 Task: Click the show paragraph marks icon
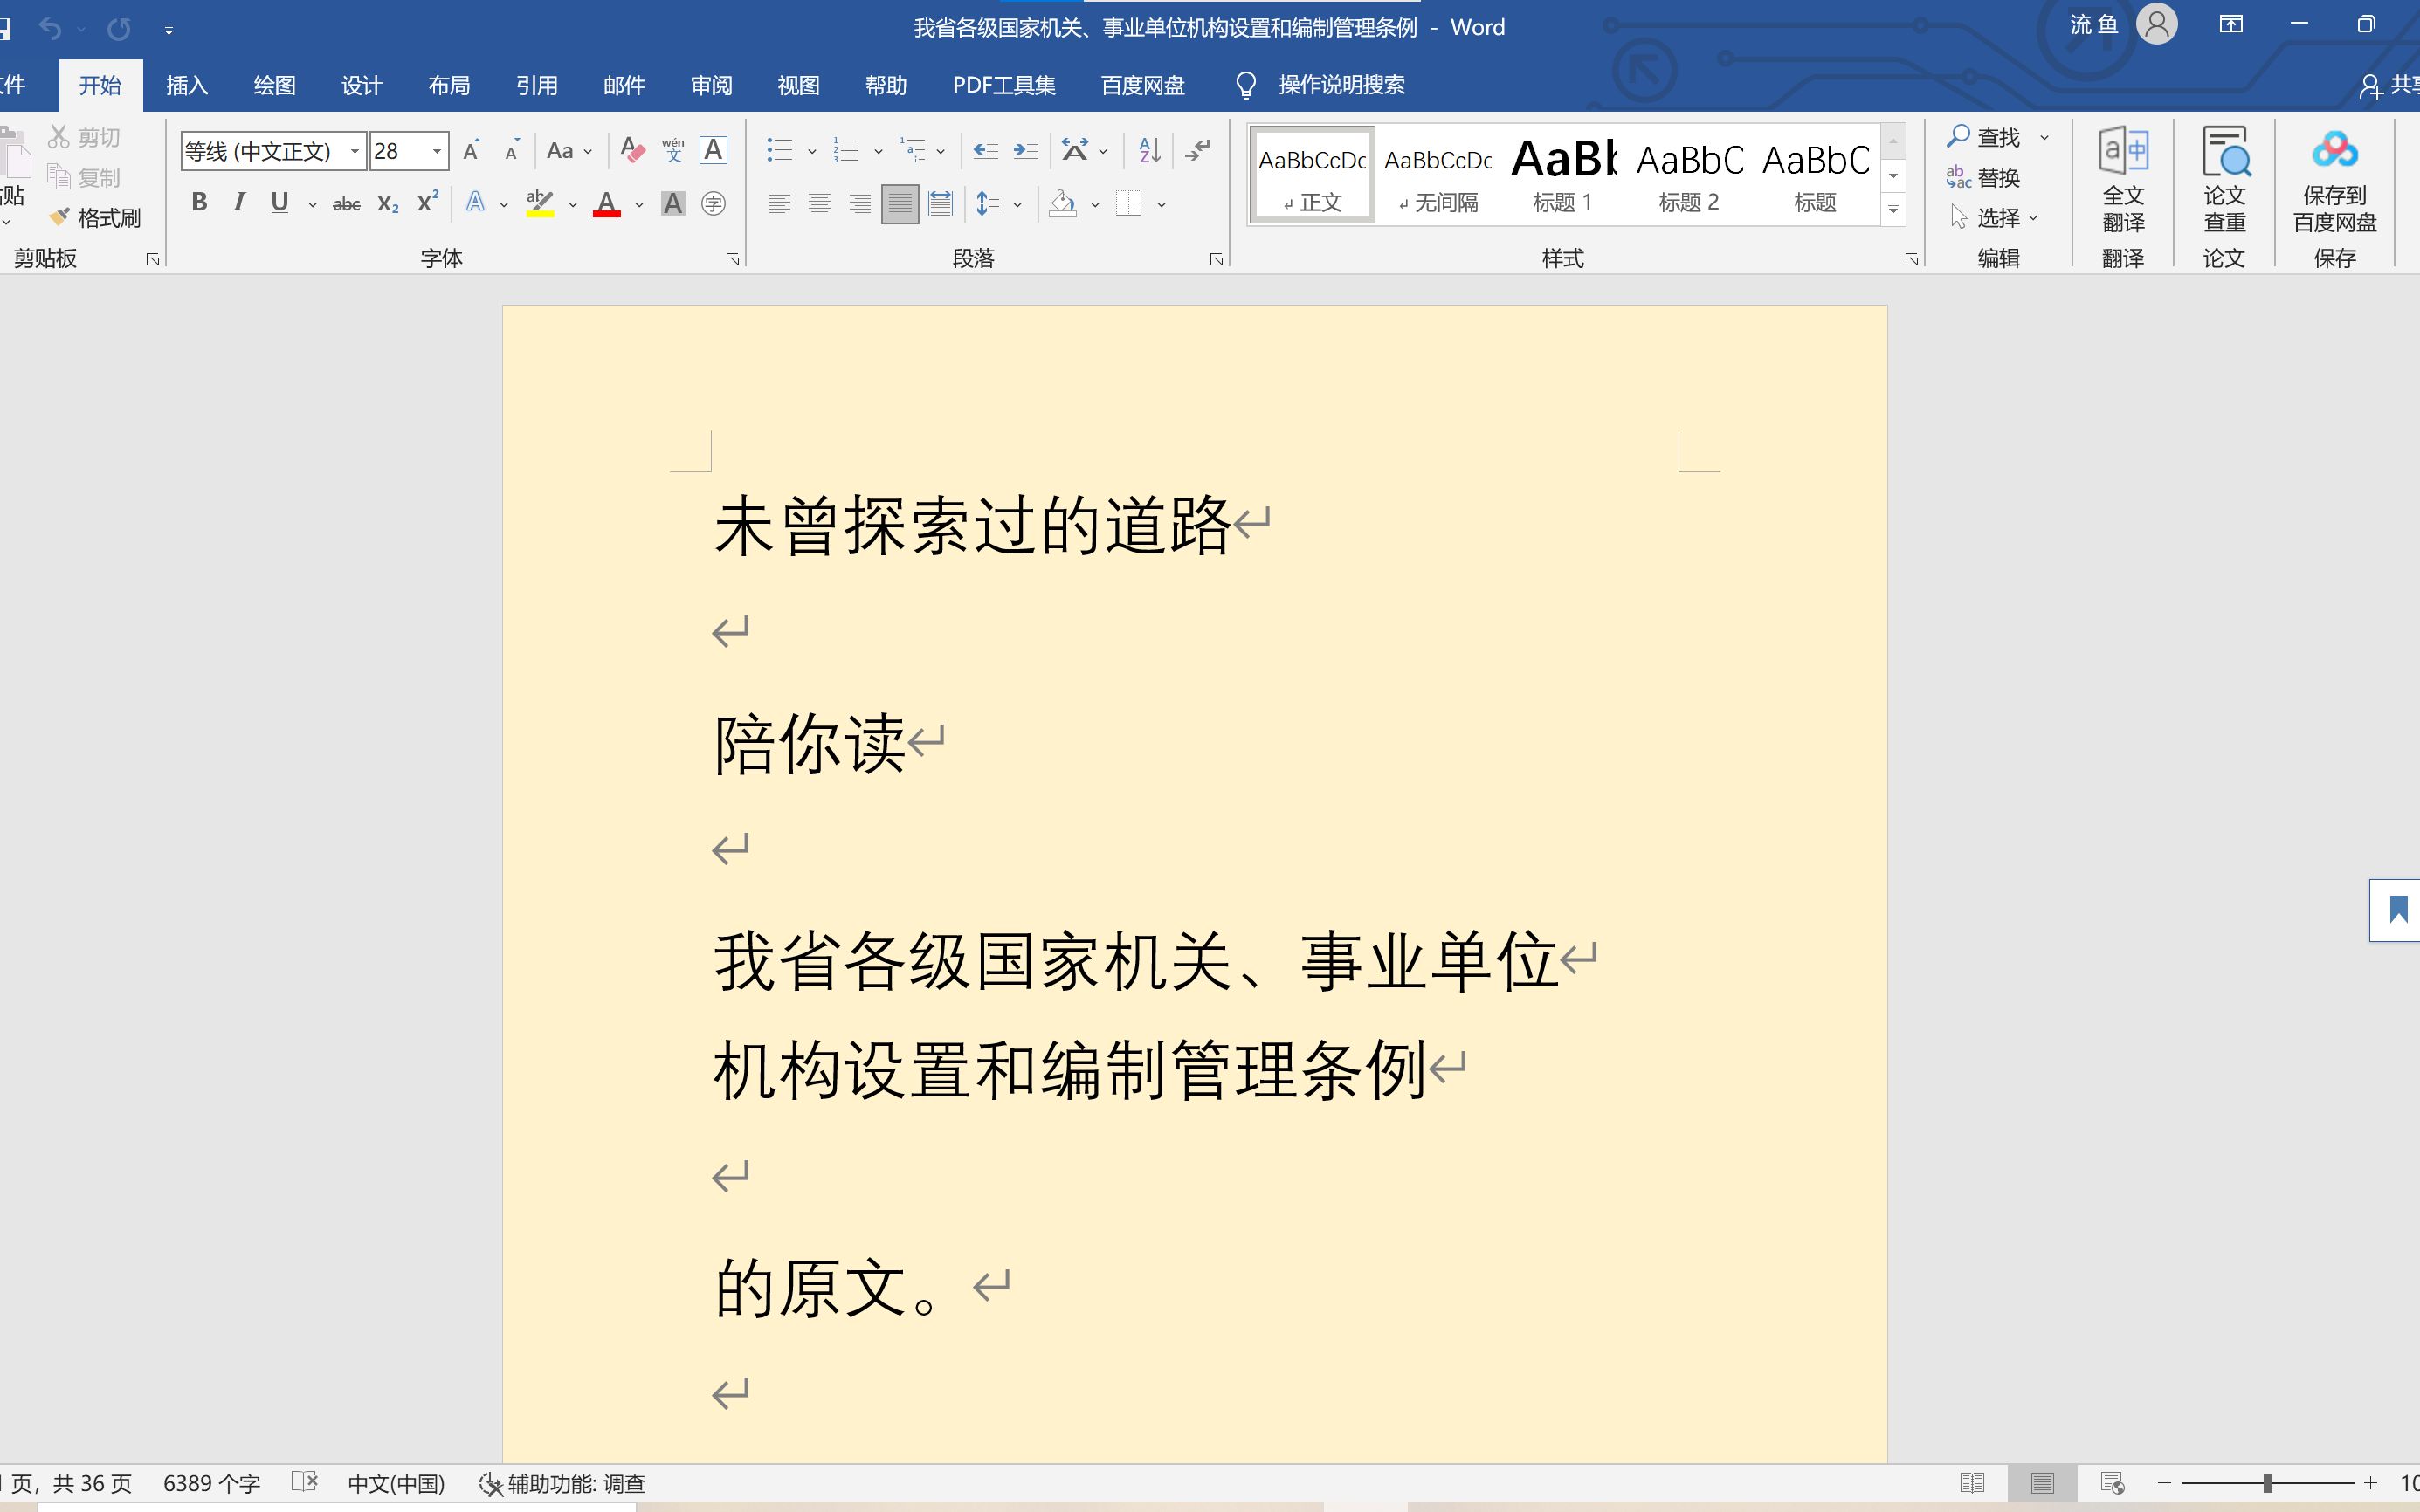(x=1196, y=151)
